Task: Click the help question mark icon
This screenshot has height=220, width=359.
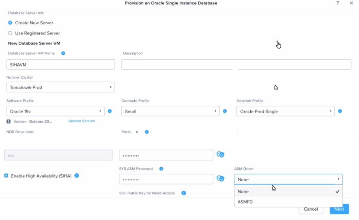Action: [x=338, y=3]
